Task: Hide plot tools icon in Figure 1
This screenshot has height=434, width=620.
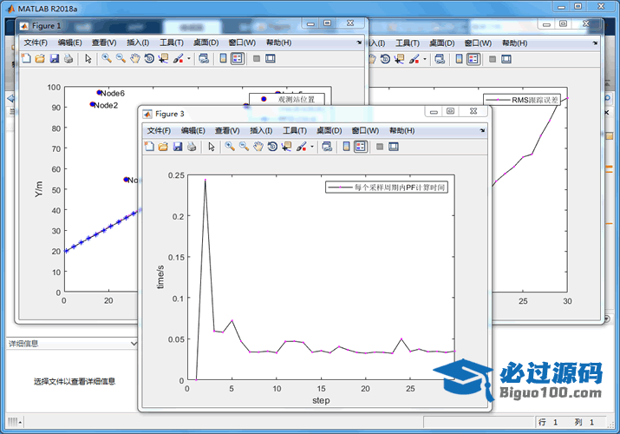Action: [x=256, y=58]
